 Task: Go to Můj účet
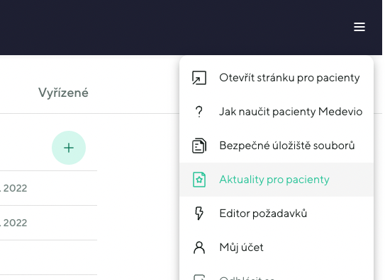point(277,247)
